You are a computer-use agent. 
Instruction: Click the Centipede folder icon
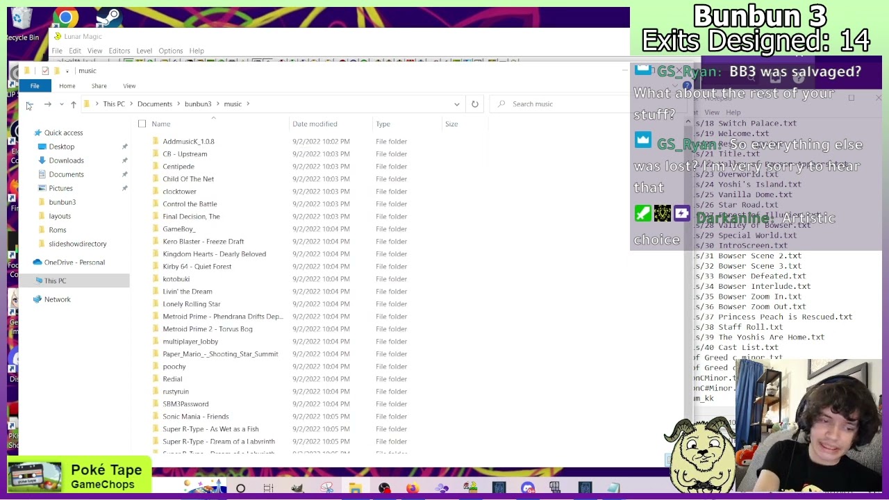pos(155,167)
